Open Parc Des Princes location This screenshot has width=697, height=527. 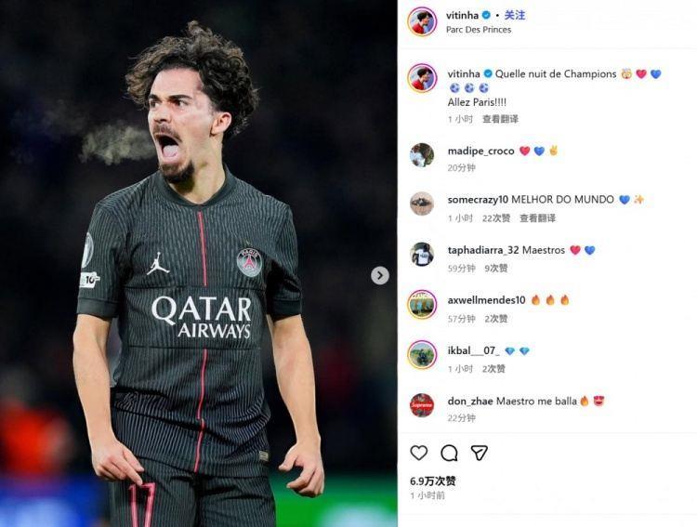479,30
